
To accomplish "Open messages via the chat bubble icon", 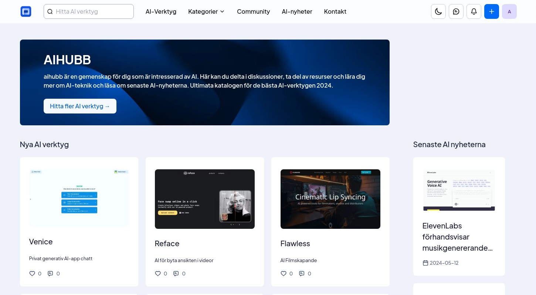I will tap(456, 11).
